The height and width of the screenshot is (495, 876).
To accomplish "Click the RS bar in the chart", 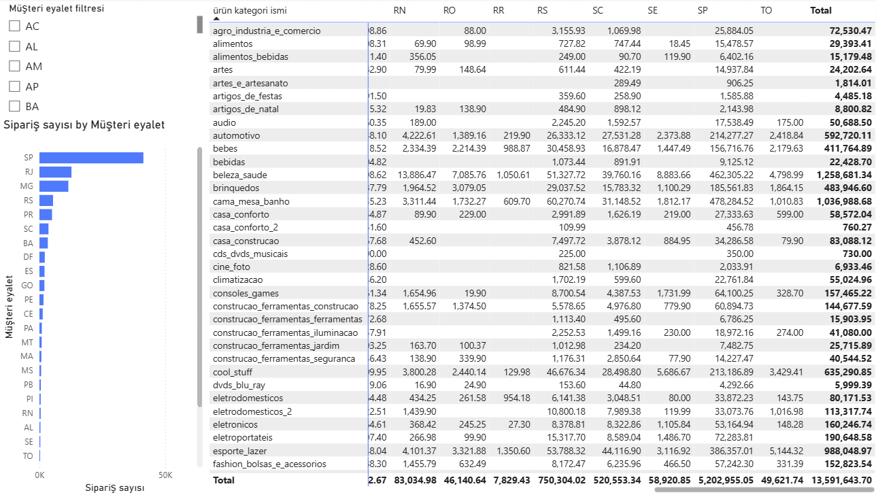I will (x=46, y=201).
